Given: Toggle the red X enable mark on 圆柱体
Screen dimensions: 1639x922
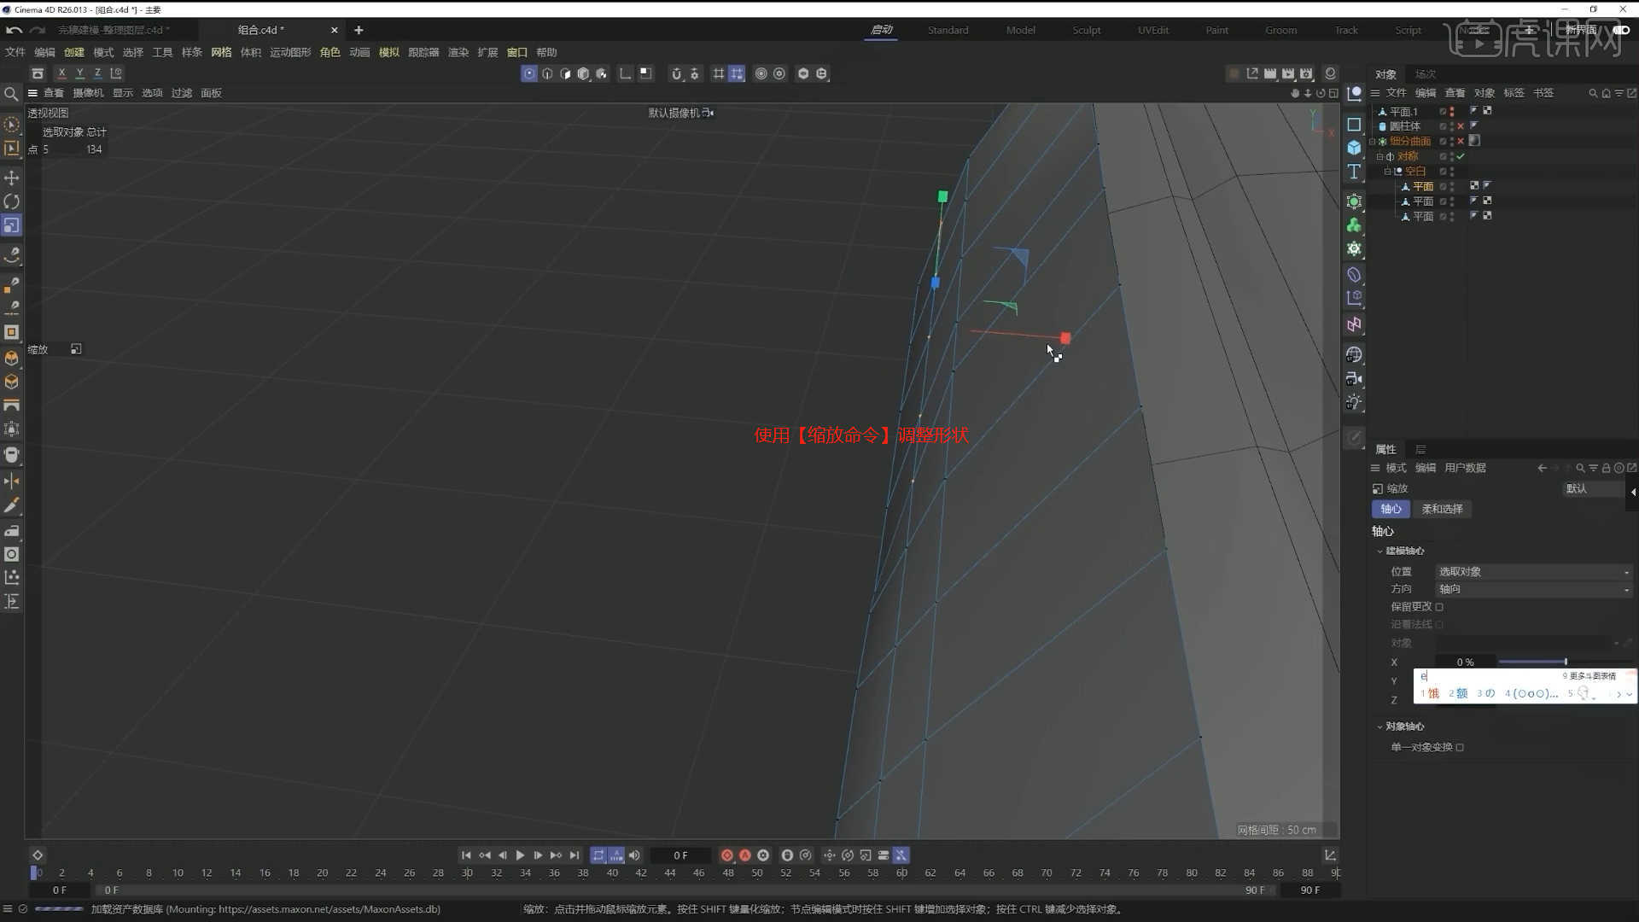Looking at the screenshot, I should pos(1461,126).
